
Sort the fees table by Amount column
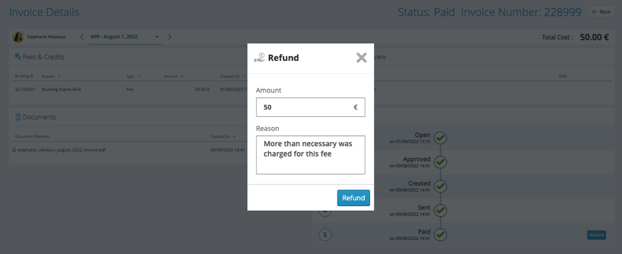[172, 76]
